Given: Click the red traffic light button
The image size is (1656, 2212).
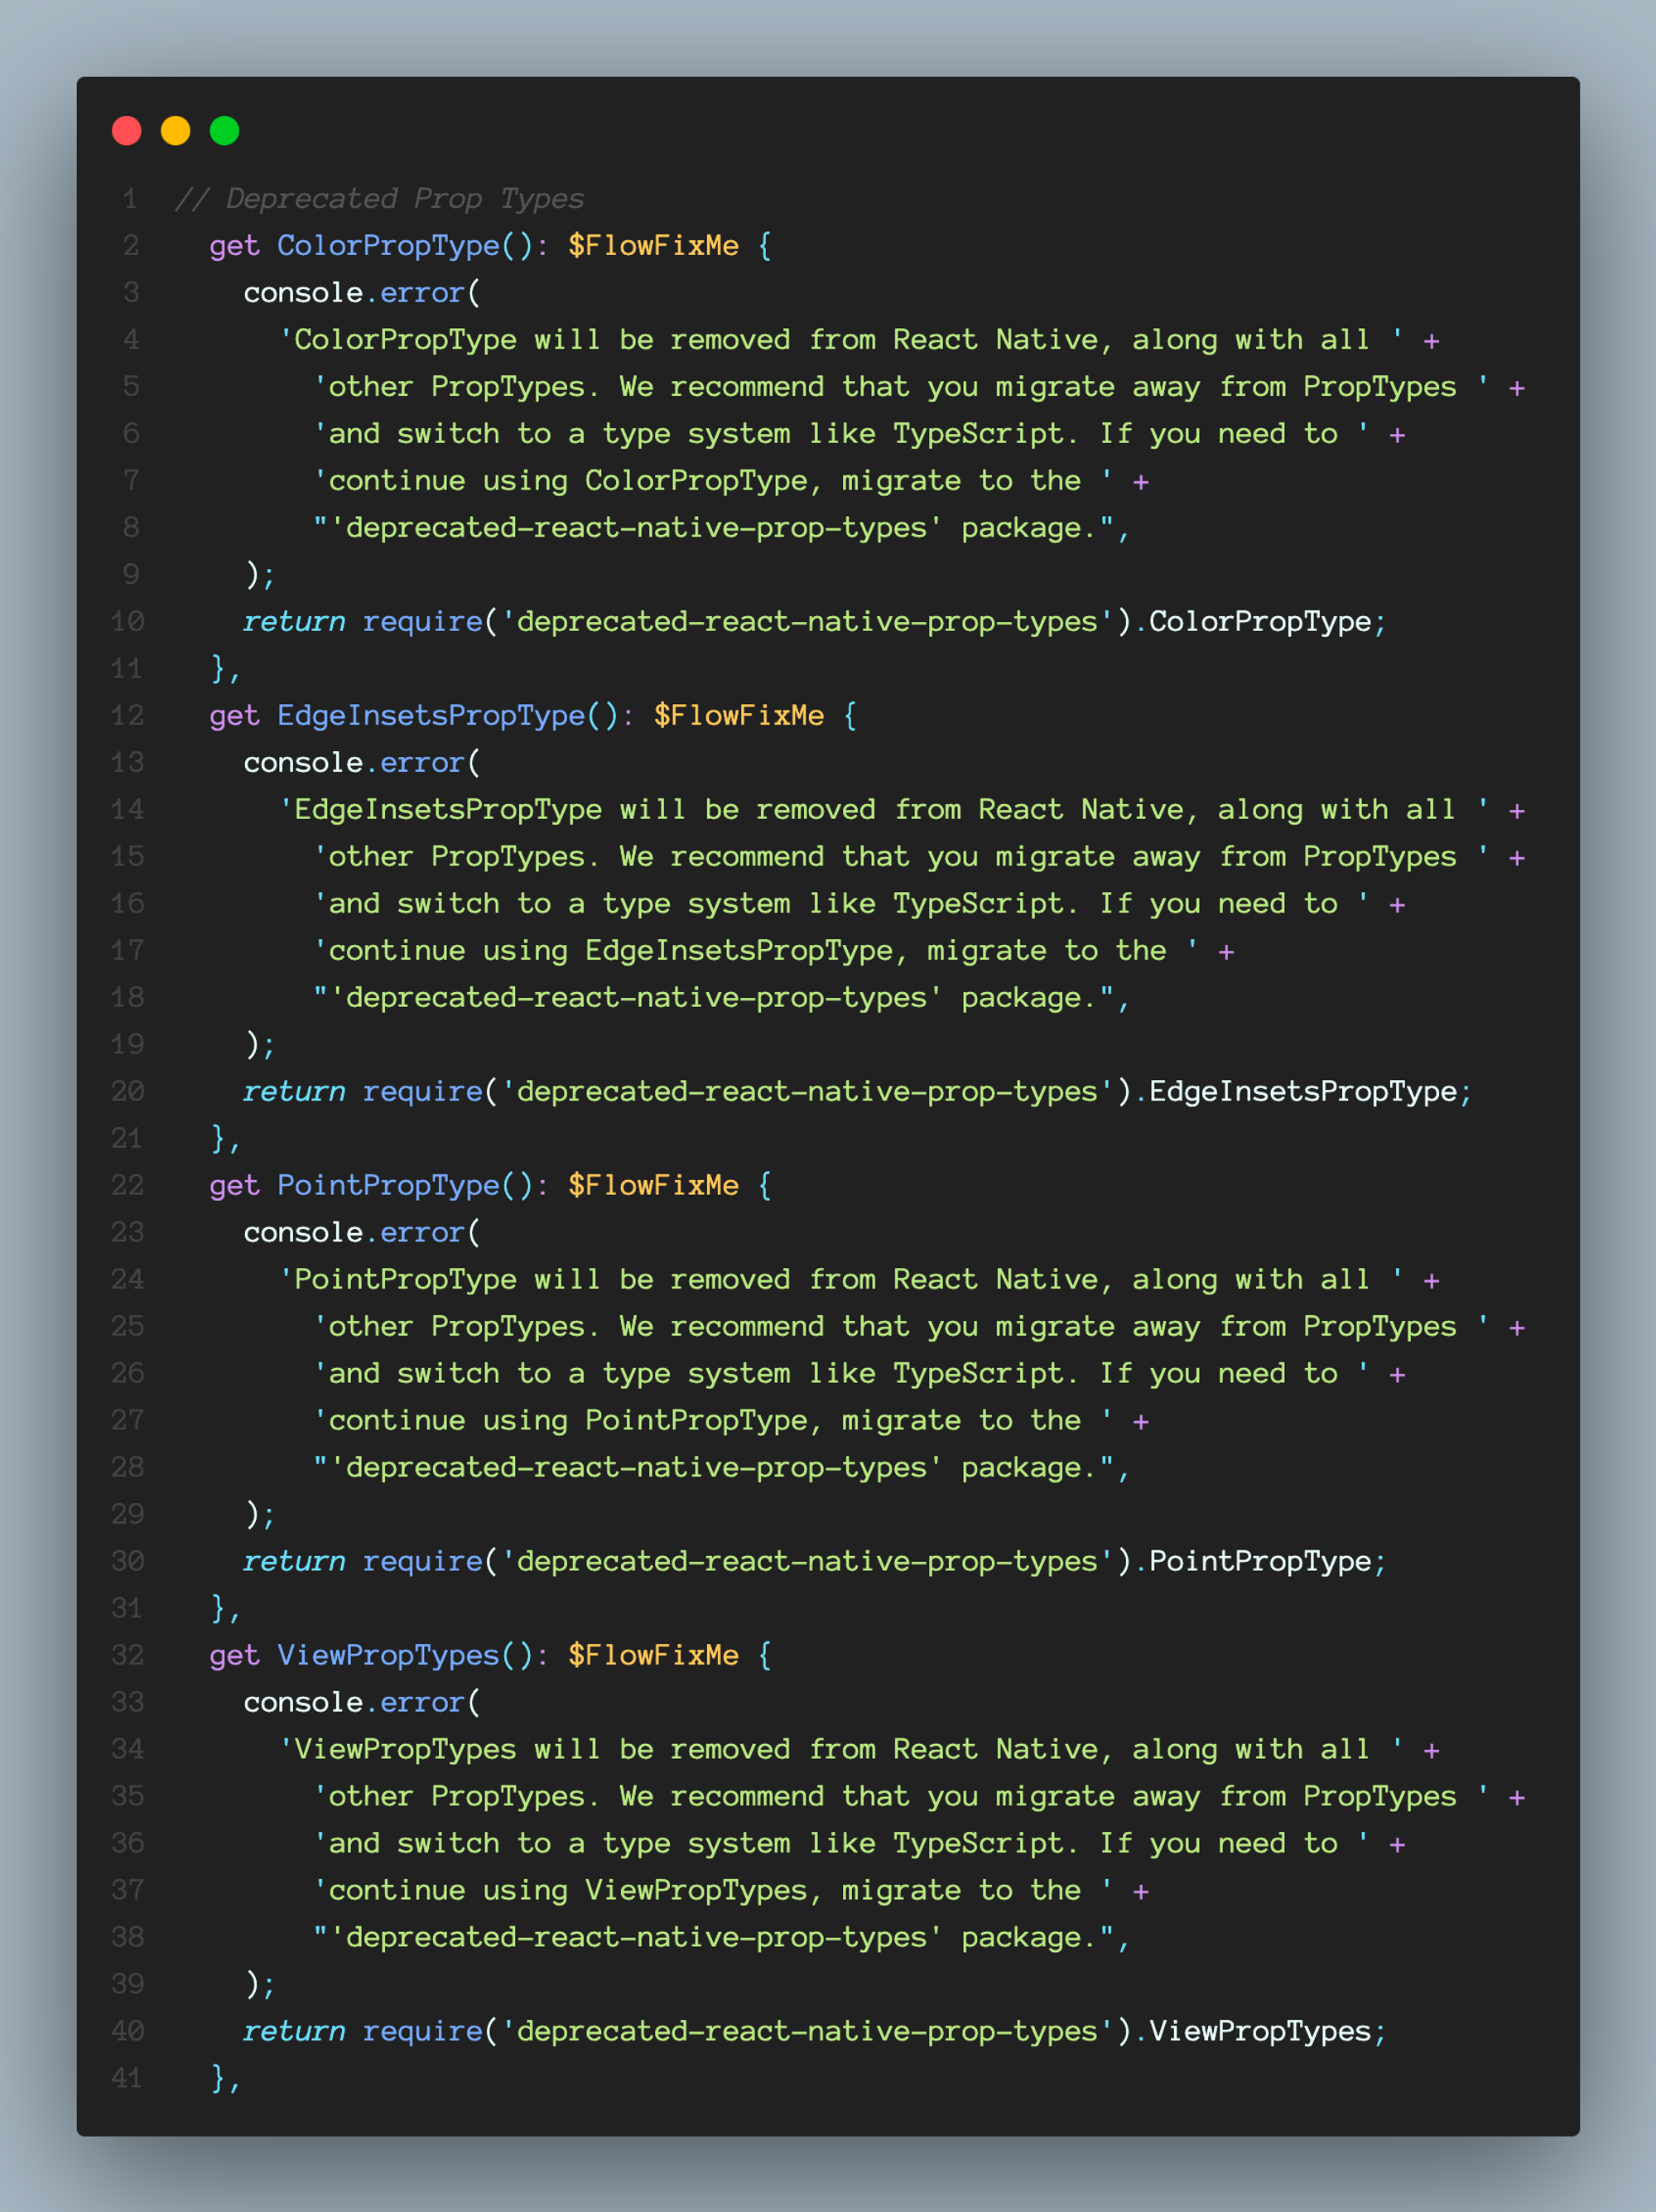Looking at the screenshot, I should (126, 130).
